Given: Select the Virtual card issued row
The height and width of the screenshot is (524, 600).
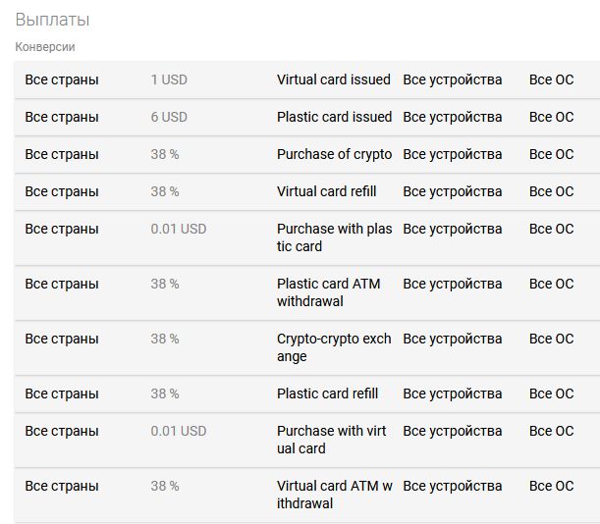Looking at the screenshot, I should [307, 79].
